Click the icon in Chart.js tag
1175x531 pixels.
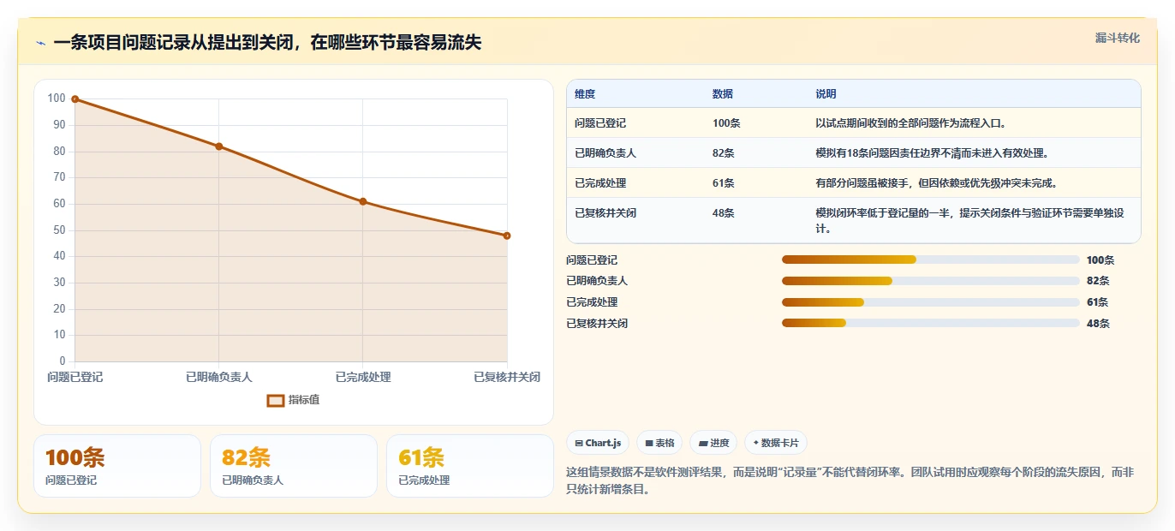(x=579, y=444)
